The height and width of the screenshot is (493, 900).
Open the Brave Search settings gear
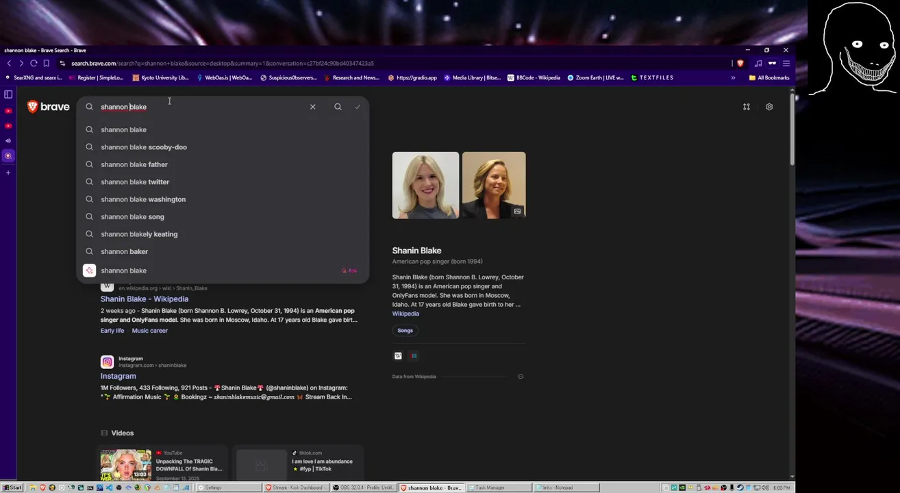pyautogui.click(x=769, y=107)
